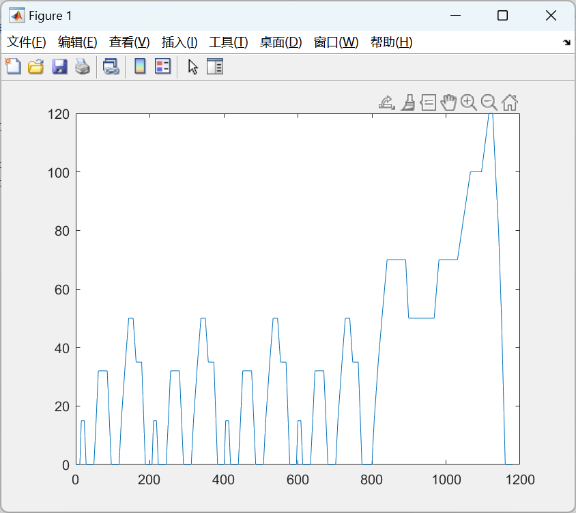Click the y-axis tick label 120
The height and width of the screenshot is (513, 576).
tap(59, 114)
